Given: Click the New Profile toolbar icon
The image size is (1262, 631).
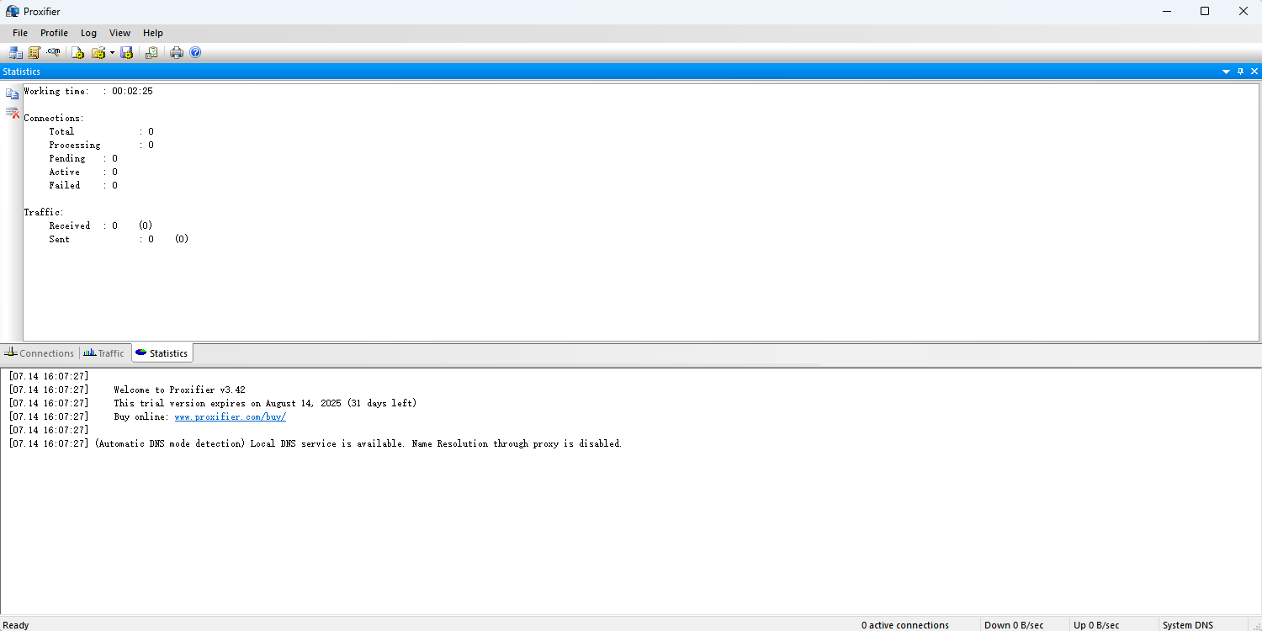Looking at the screenshot, I should coord(77,52).
